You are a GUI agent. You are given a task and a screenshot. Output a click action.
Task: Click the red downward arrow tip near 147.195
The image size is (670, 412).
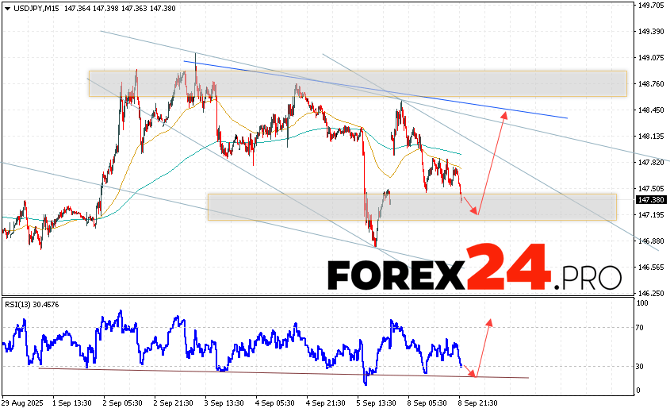coord(477,213)
